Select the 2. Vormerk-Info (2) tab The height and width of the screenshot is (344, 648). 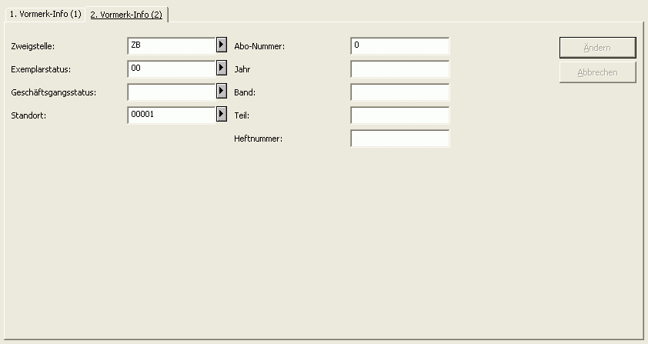[x=126, y=15]
